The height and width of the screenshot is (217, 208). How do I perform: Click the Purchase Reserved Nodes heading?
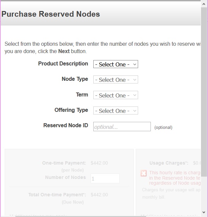[51, 14]
